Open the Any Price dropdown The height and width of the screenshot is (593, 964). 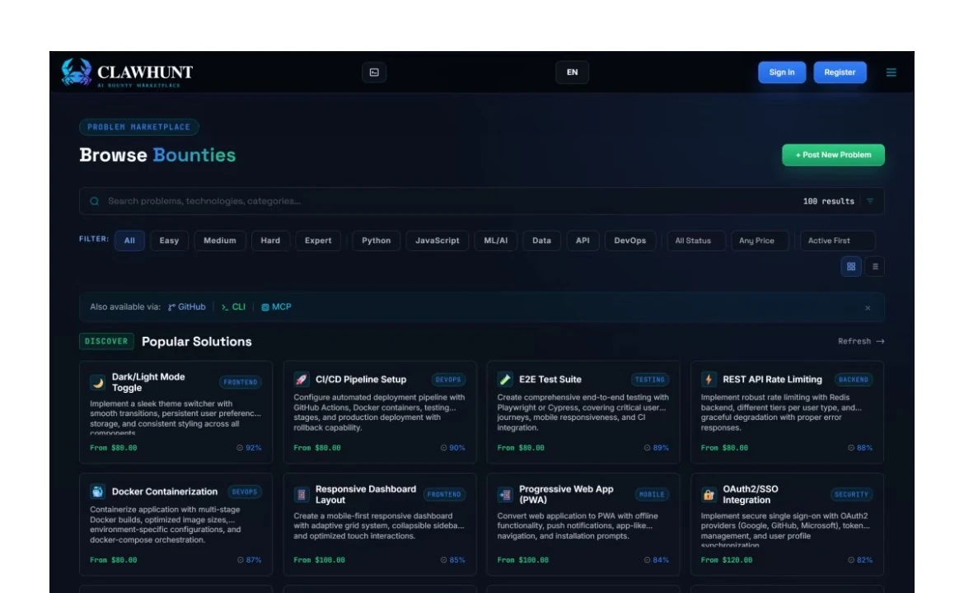point(760,240)
